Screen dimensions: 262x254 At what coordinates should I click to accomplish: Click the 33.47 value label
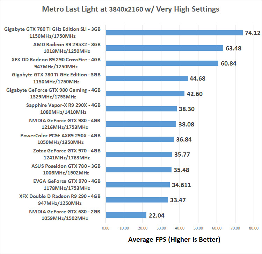pos(178,200)
